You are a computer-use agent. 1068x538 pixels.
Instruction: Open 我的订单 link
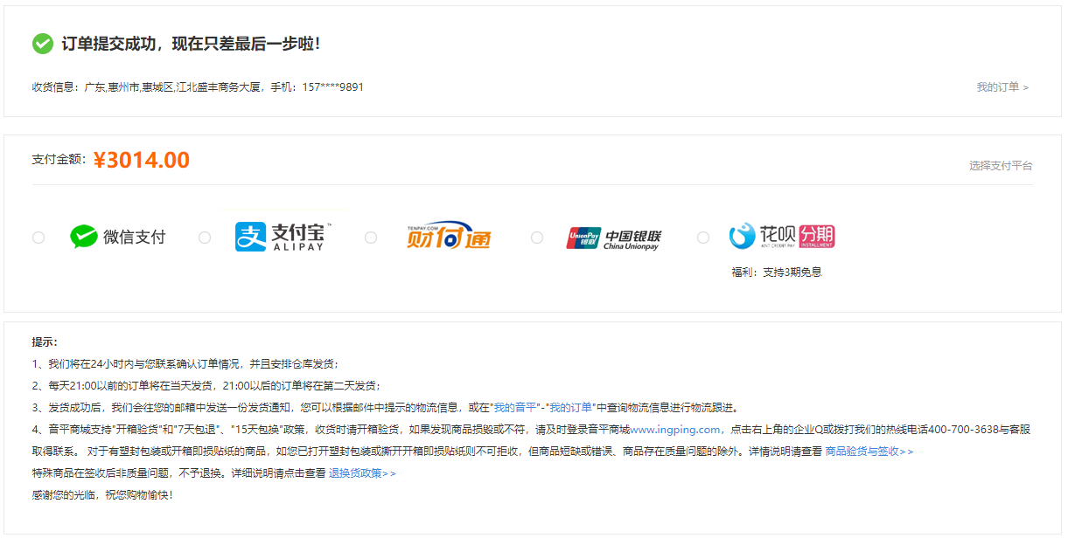click(x=1002, y=87)
